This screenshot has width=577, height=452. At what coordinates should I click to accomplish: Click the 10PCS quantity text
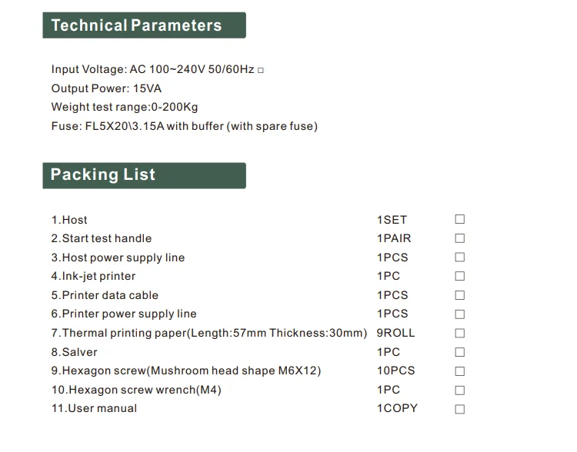coord(395,371)
